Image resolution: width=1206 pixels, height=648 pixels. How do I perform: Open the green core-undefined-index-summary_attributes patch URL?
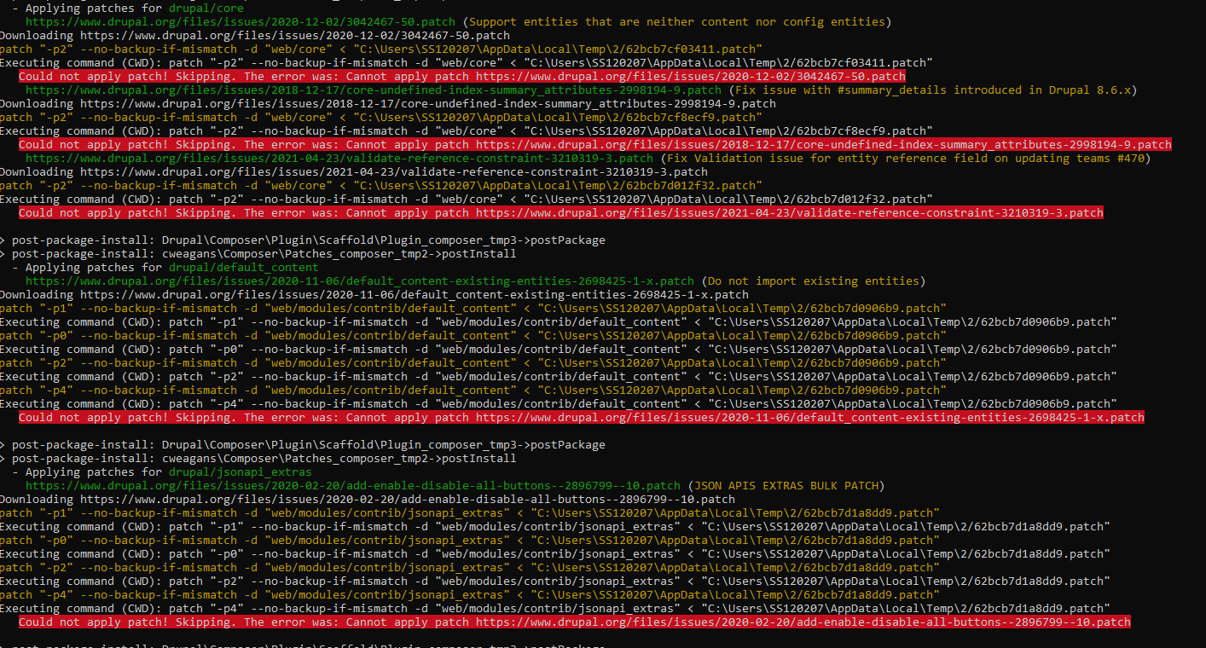point(374,90)
